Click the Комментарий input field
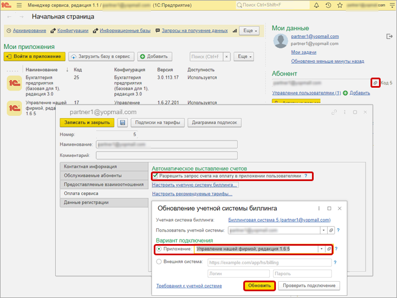The height and width of the screenshot is (298, 397). [167, 155]
